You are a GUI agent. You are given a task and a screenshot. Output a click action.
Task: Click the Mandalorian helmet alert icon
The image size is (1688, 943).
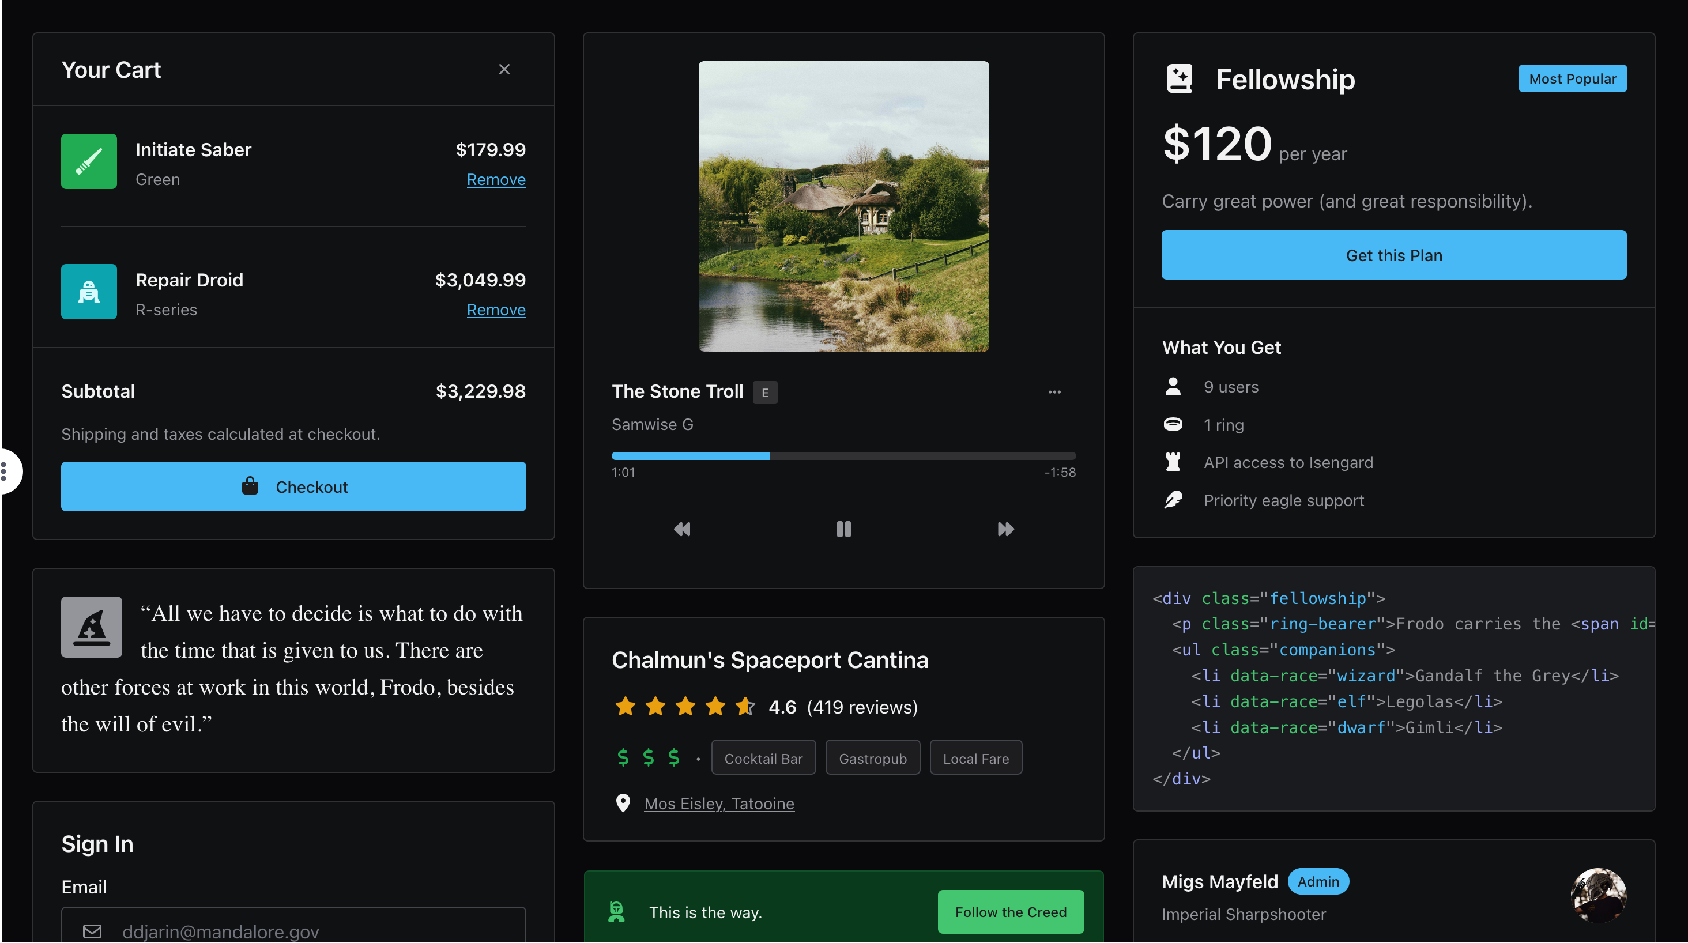click(x=616, y=912)
